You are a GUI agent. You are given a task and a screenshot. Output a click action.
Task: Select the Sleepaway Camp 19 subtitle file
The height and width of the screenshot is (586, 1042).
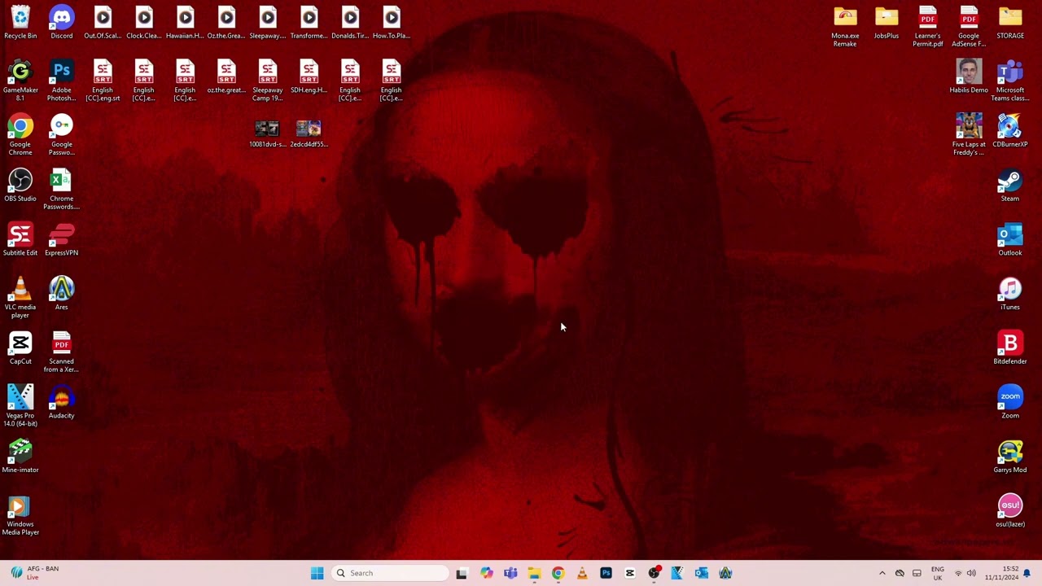tap(267, 81)
